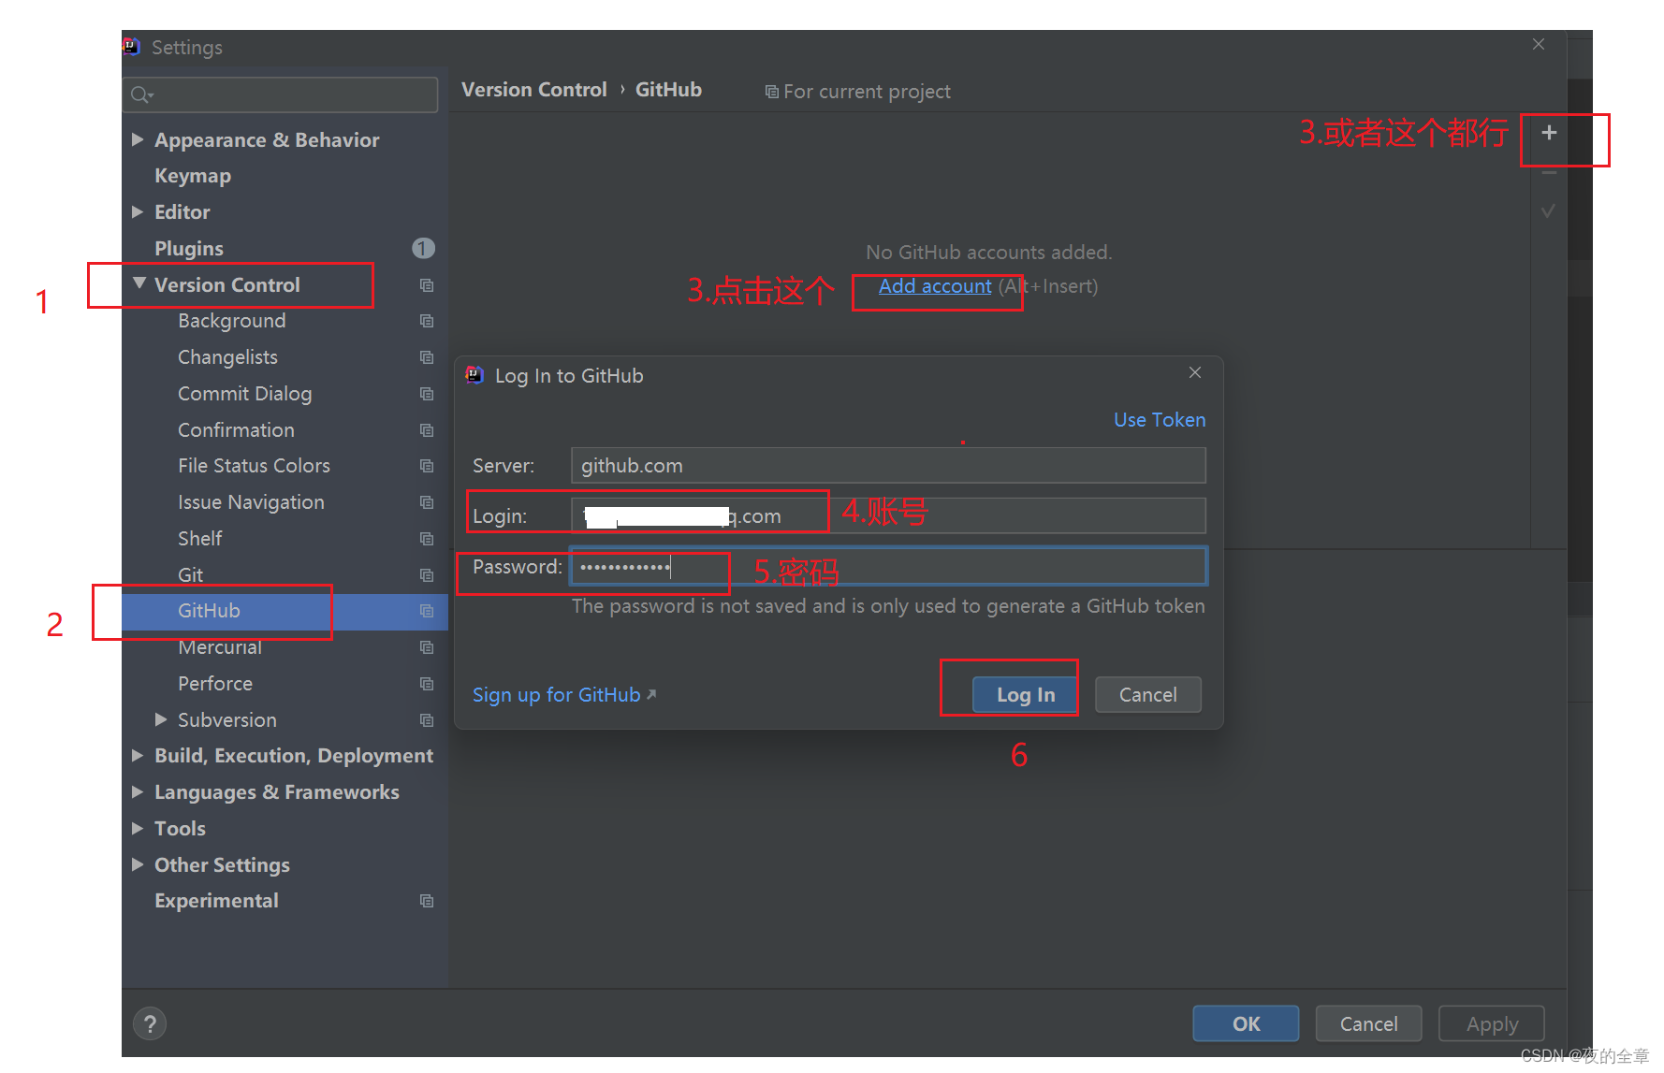Viewport: 1664px width, 1073px height.
Task: Click the project icon next to Issue Navigation
Action: pyautogui.click(x=427, y=502)
